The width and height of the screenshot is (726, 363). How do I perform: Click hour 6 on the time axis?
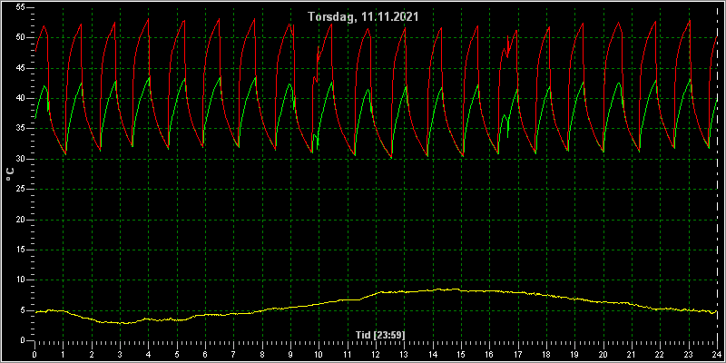coord(205,355)
